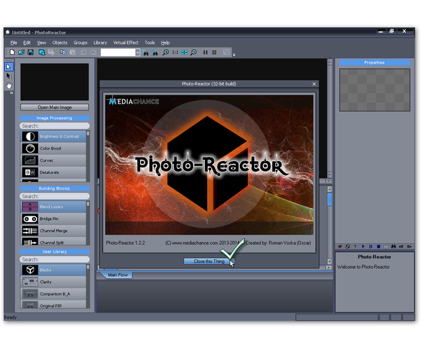Screen dimensions: 421x350
Task: Click the Open Main Image button
Action: point(55,107)
